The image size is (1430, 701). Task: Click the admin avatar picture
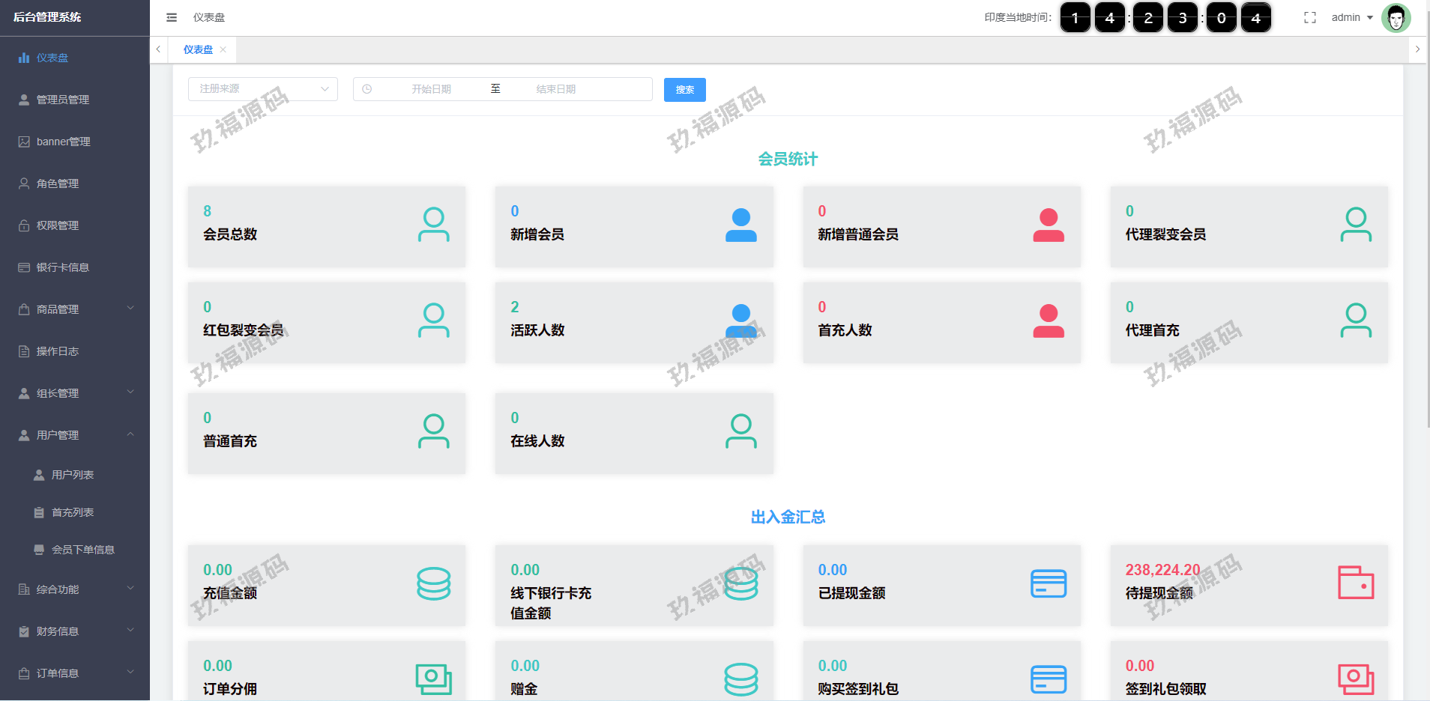click(1396, 17)
